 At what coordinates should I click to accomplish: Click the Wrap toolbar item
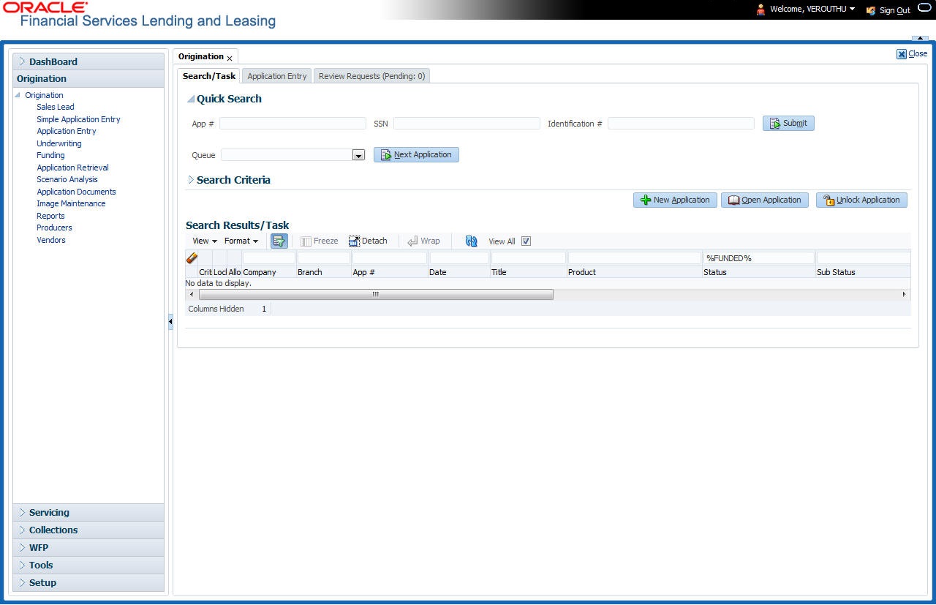coord(423,241)
